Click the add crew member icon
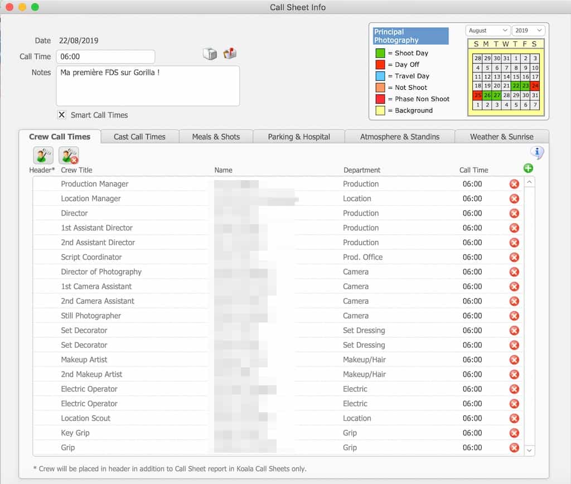The width and height of the screenshot is (571, 484). pyautogui.click(x=43, y=155)
